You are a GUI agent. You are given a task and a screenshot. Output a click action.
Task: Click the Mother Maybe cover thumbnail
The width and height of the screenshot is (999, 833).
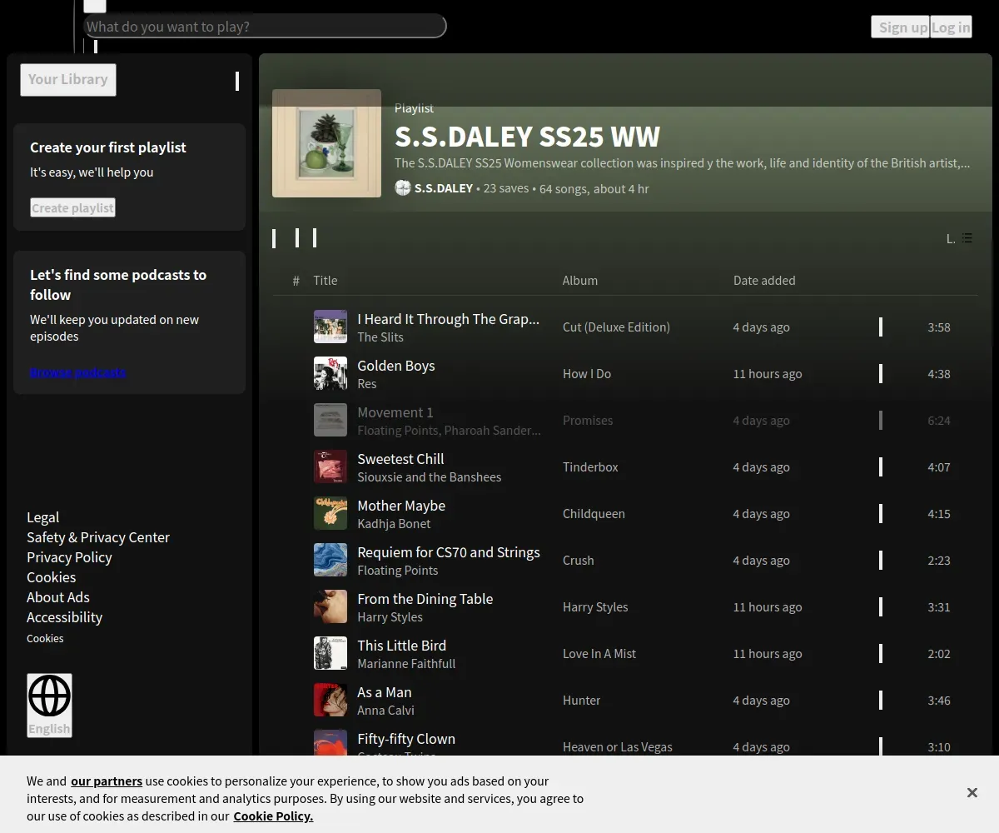tap(331, 513)
